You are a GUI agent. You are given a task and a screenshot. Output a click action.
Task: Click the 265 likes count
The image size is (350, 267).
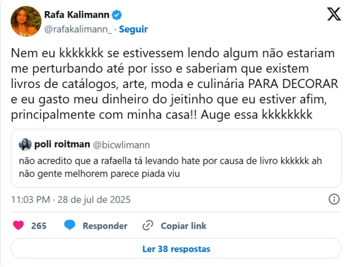pos(39,226)
